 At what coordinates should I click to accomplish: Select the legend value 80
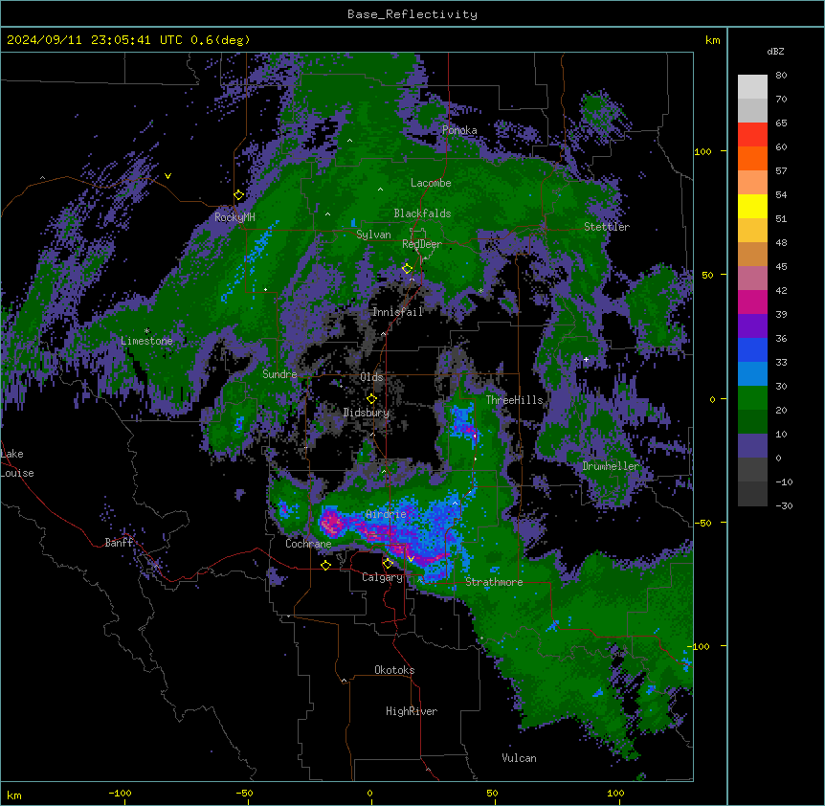tap(781, 76)
